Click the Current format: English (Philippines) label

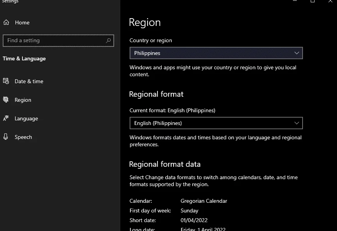[172, 110]
